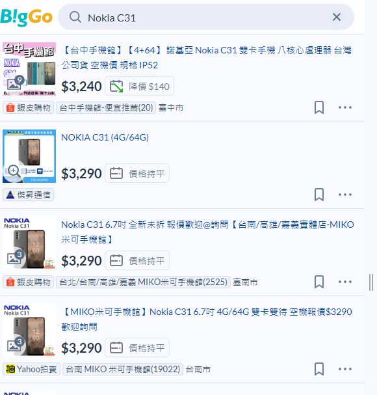This screenshot has width=377, height=395.
Task: Open seller 台中手機館-便宜推薦(20) tag
Action: pos(106,108)
